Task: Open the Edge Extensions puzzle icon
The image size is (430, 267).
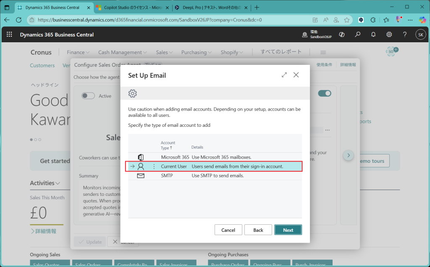Action: [373, 20]
